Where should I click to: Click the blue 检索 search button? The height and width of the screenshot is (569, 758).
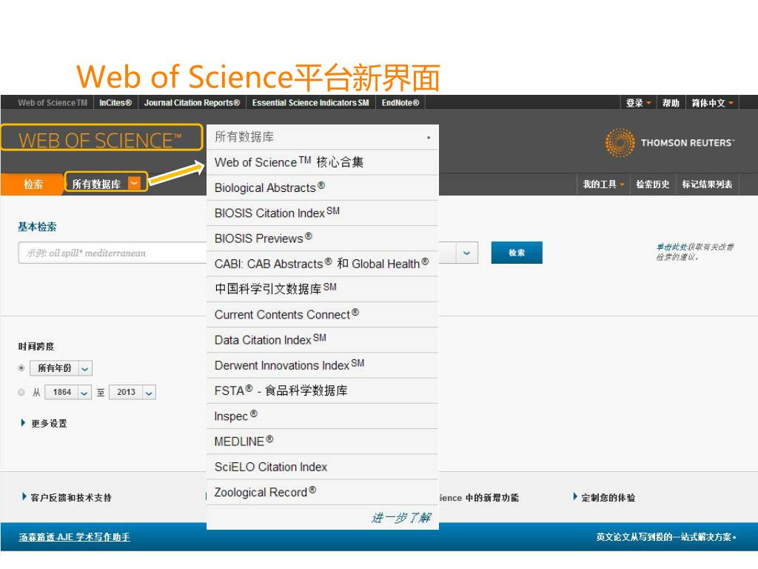tap(516, 253)
